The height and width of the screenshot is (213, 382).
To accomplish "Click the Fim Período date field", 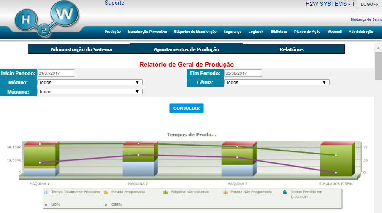I will (243, 73).
